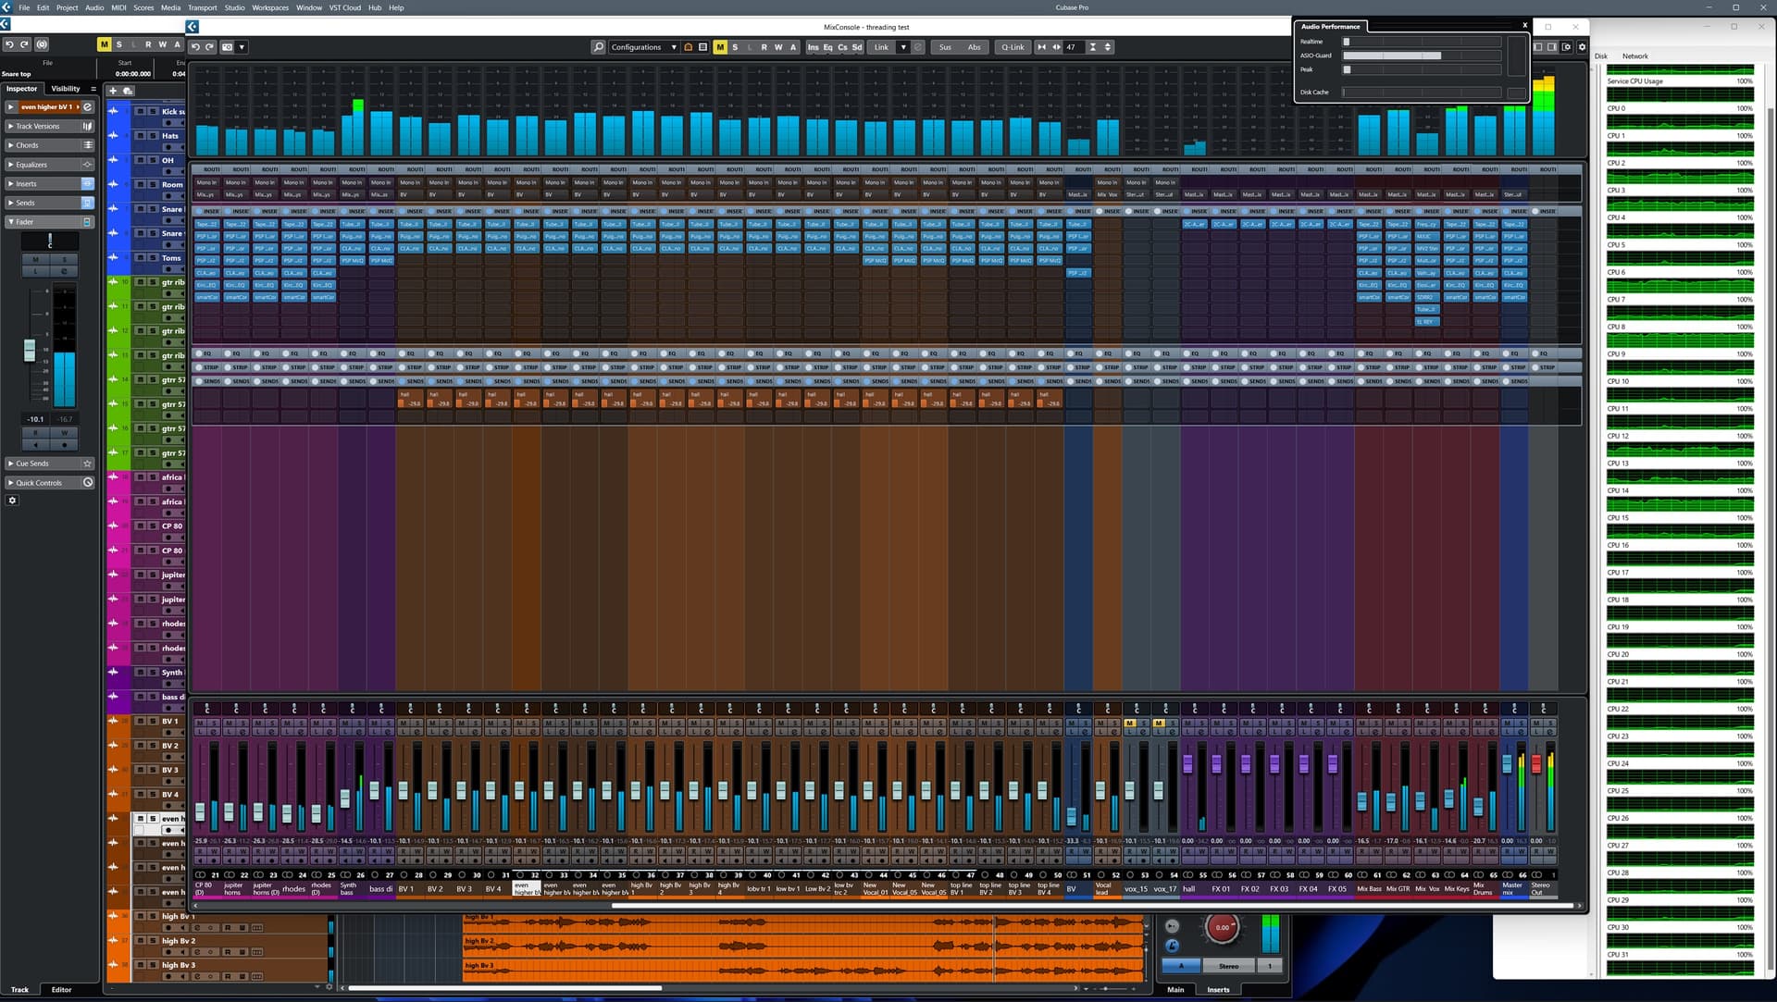
Task: Click the Inspector tabs menu icon
Action: [x=93, y=89]
